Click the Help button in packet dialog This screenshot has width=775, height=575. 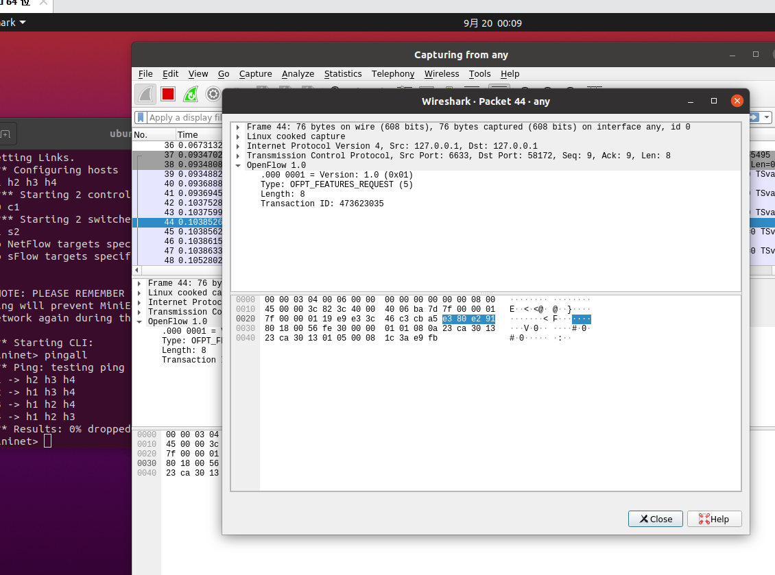click(x=714, y=519)
